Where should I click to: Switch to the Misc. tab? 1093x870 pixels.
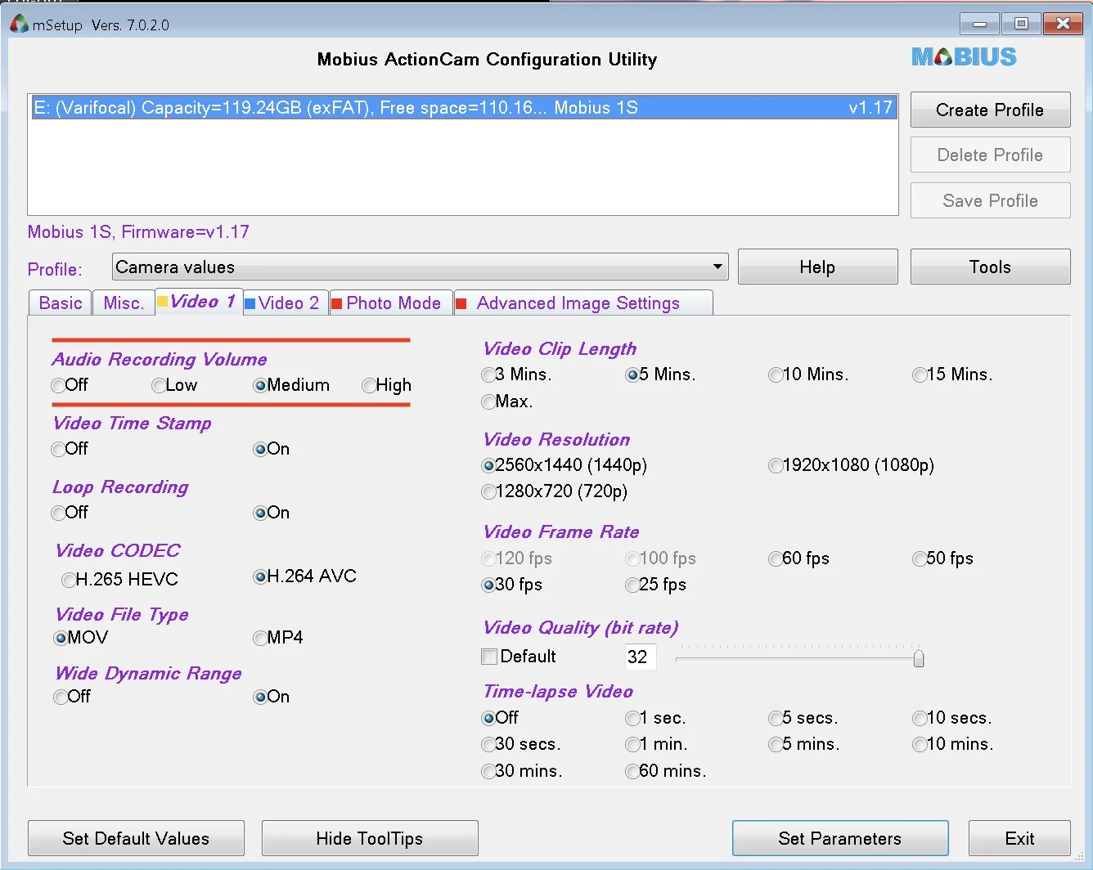(x=124, y=303)
